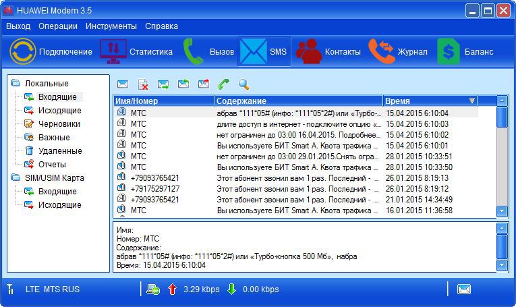The width and height of the screenshot is (516, 307).
Task: Click the envelope icon with red arrow
Action: point(204,84)
